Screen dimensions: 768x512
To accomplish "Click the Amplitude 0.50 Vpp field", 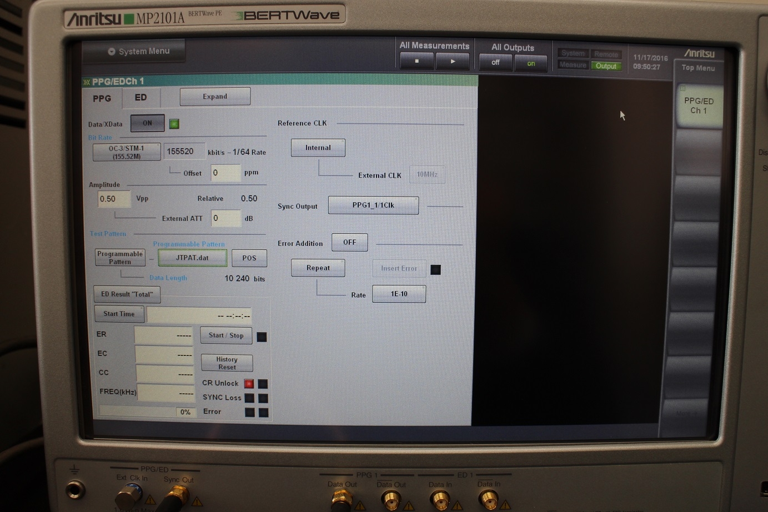I will coord(114,199).
